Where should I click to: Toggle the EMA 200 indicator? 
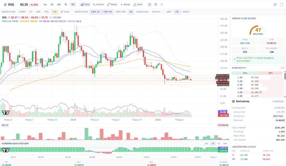coord(121,12)
